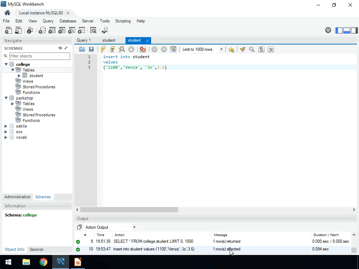The image size is (359, 269).
Task: Execute the SQL script lightning icon
Action: click(x=103, y=49)
